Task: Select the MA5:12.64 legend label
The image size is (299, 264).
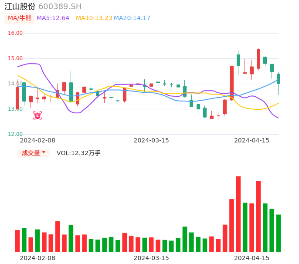Action: tap(53, 18)
